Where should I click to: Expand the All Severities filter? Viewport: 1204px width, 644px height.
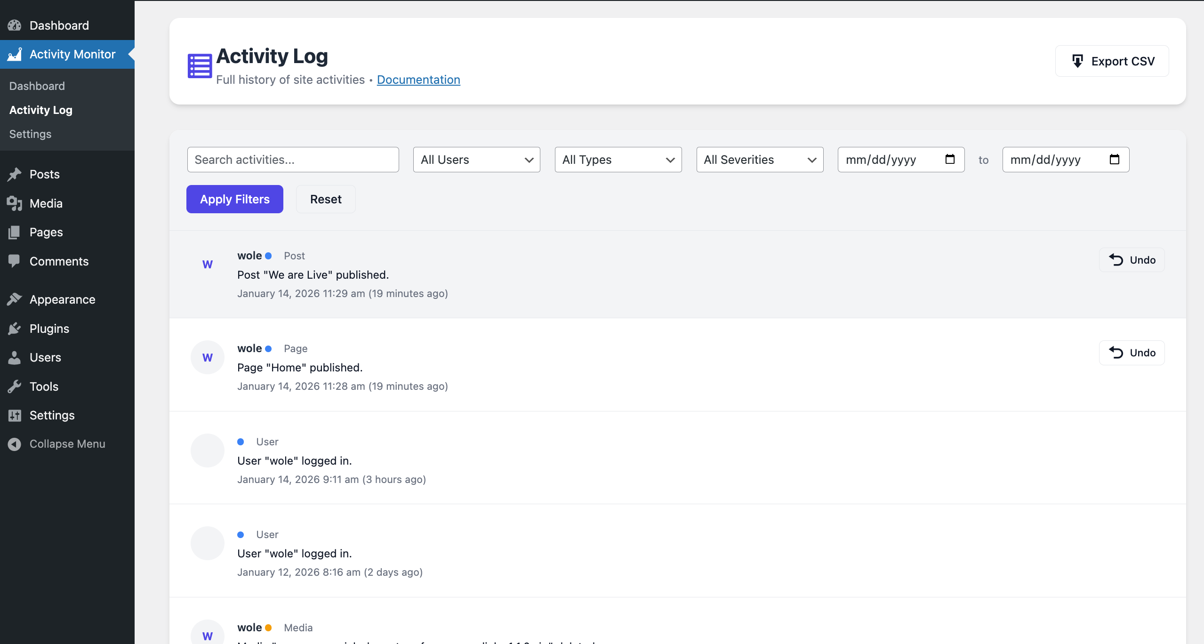pos(760,160)
